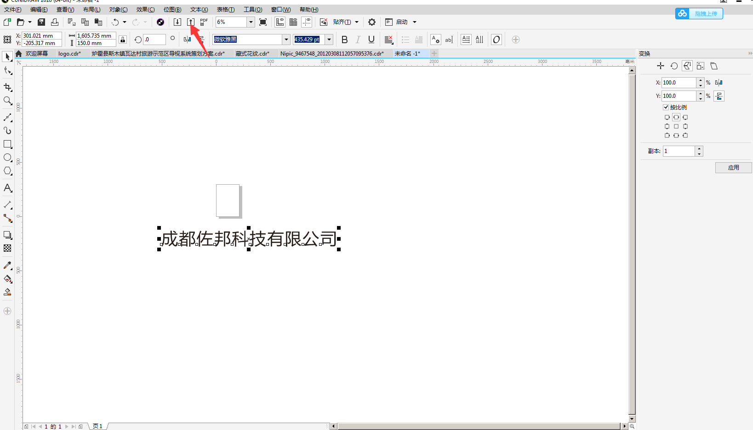Click the Publish to PDF icon
This screenshot has width=753, height=430.
[204, 22]
